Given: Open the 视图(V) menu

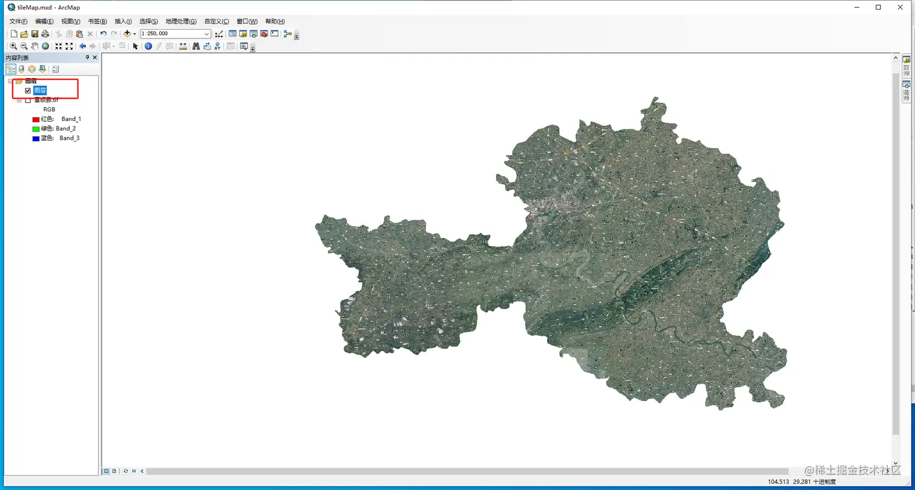Looking at the screenshot, I should pos(71,21).
